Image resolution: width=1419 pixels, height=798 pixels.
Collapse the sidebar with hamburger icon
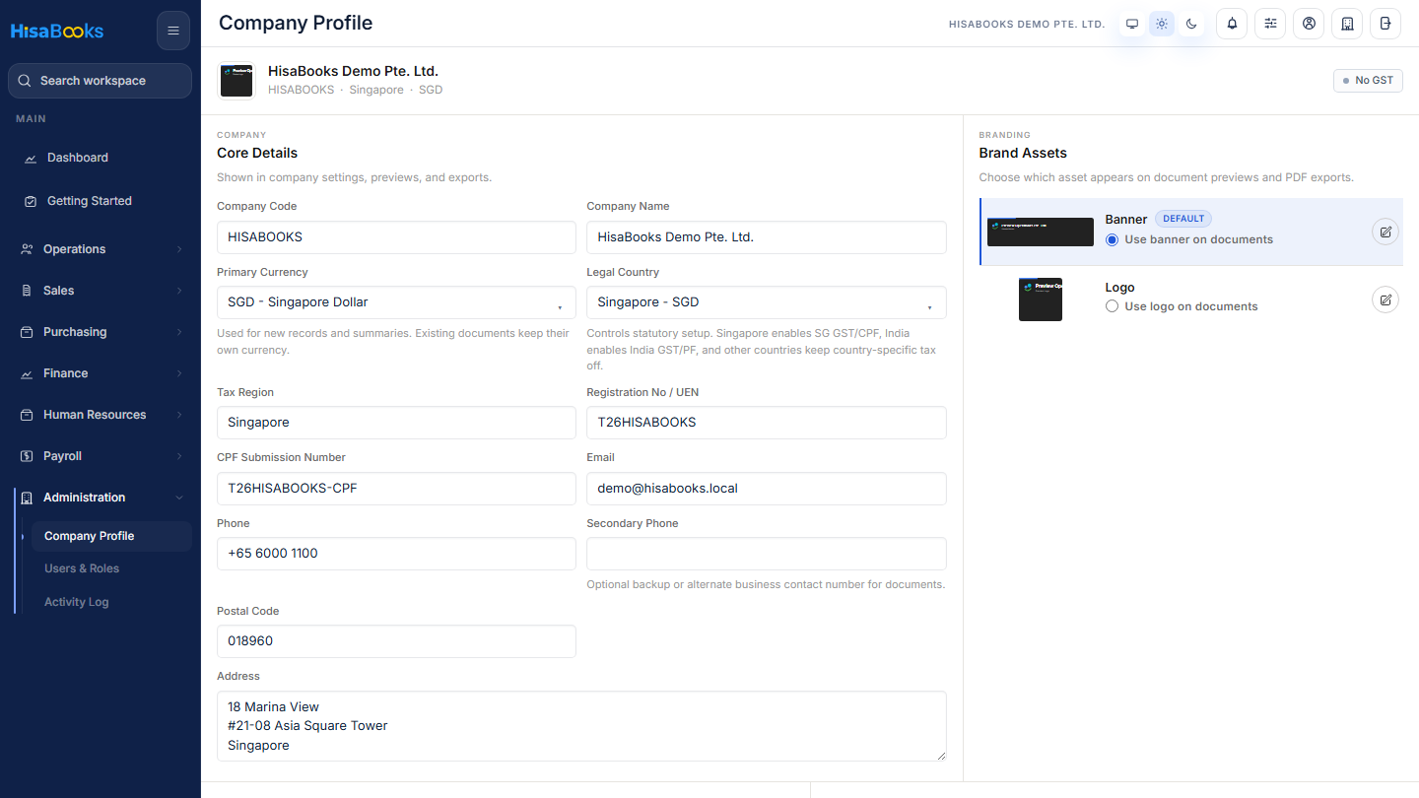(x=173, y=31)
